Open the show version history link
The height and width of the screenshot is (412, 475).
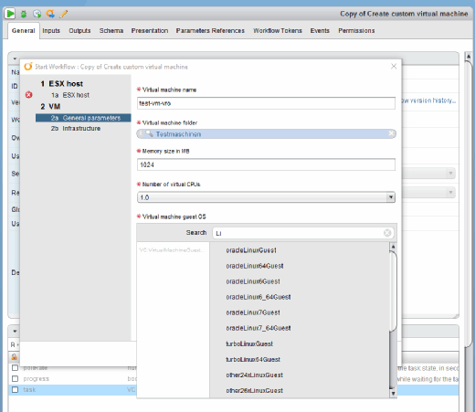pos(428,100)
